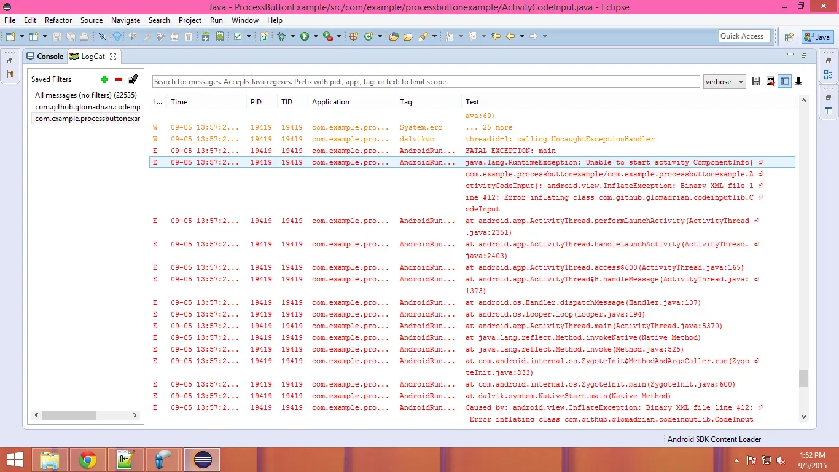The image size is (839, 472).
Task: Go to Last Edit Location
Action: coord(496,36)
